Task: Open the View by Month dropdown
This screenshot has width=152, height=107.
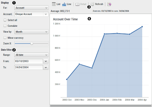Action: click(31, 32)
